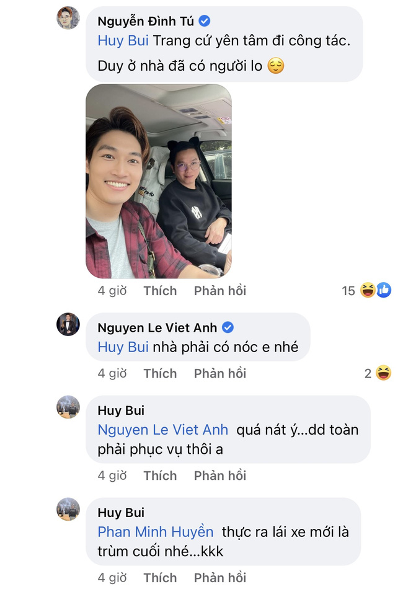Open the Nguyen Le Viet Anh mention in Huy Bui's reply

click(x=162, y=430)
